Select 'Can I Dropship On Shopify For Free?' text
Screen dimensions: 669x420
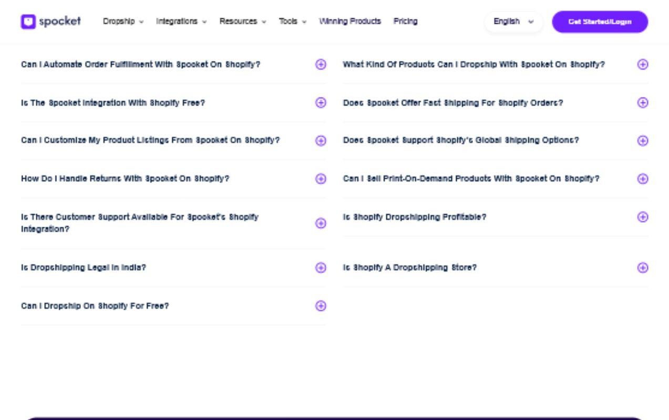point(95,306)
